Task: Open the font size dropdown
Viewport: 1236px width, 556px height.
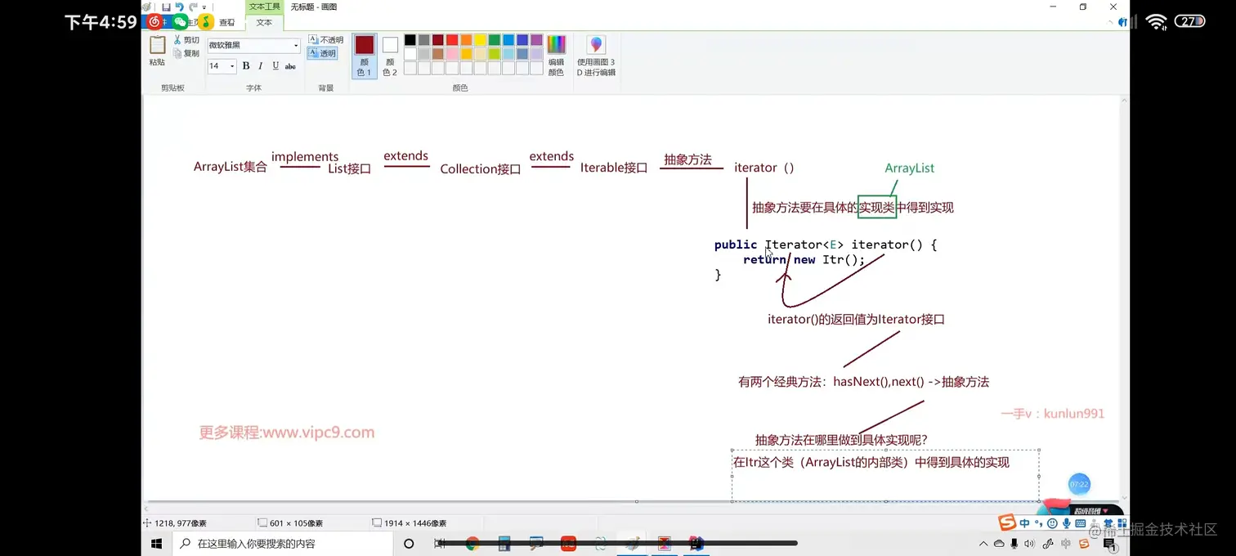Action: point(231,66)
